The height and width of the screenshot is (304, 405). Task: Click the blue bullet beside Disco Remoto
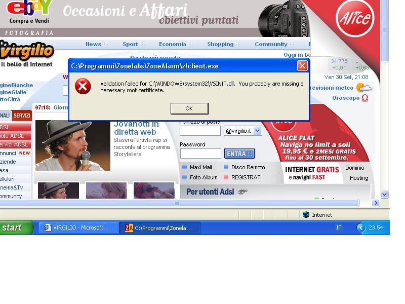226,167
